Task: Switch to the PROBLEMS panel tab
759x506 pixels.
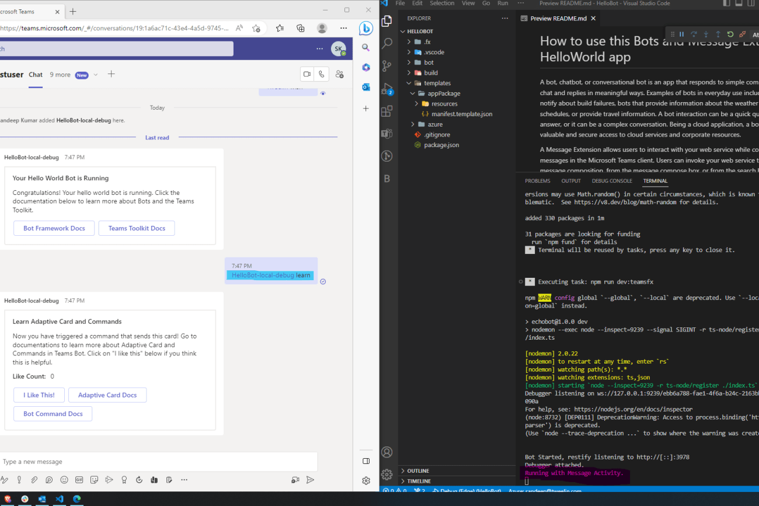Action: [538, 181]
